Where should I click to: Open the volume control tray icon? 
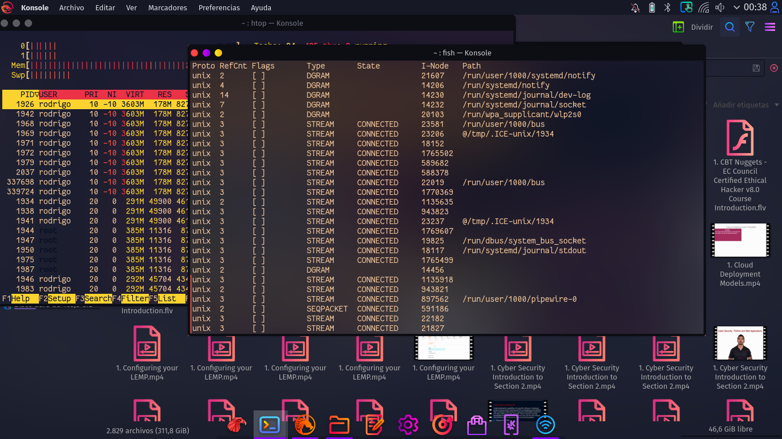click(720, 7)
